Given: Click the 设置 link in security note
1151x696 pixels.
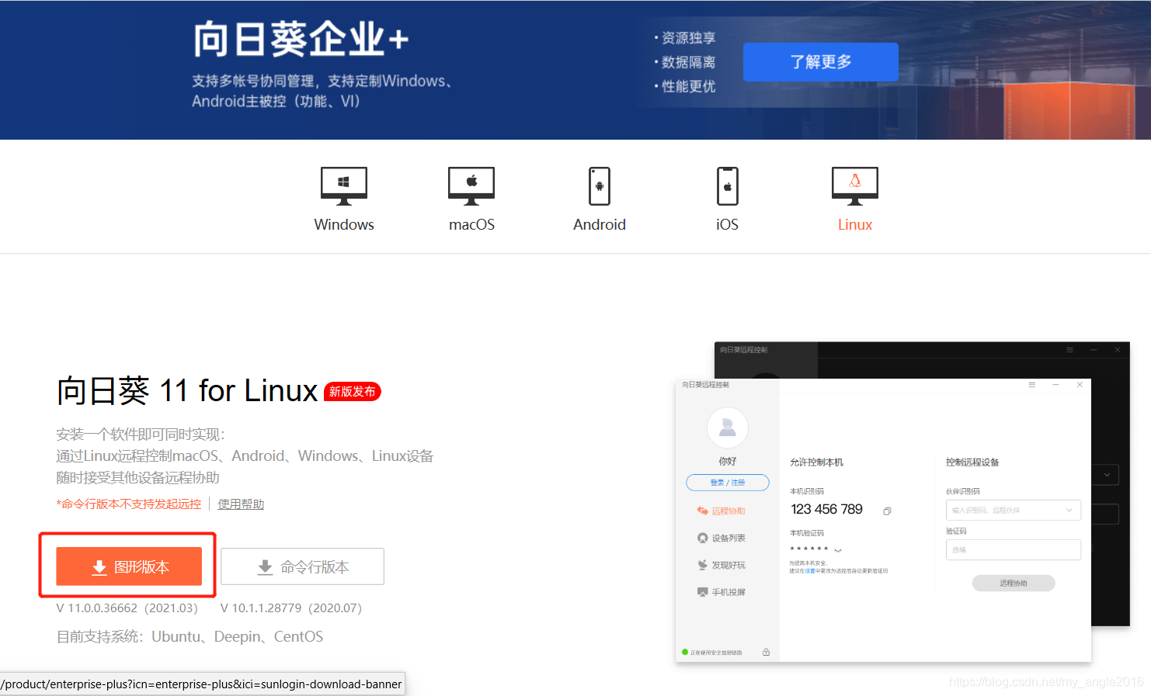Looking at the screenshot, I should (810, 571).
